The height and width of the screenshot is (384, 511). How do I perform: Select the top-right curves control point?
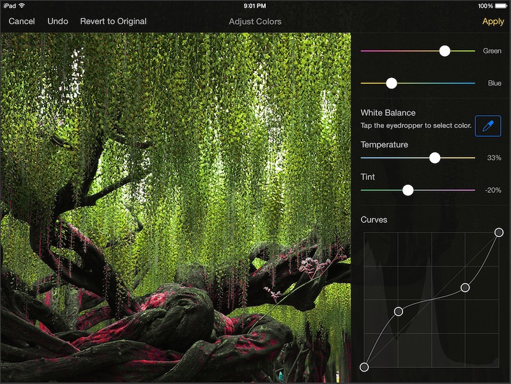pos(499,232)
